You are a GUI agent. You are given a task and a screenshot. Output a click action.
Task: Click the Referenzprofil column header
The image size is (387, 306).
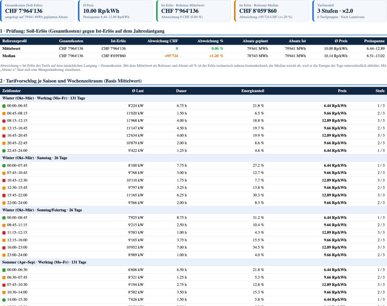pos(15,41)
